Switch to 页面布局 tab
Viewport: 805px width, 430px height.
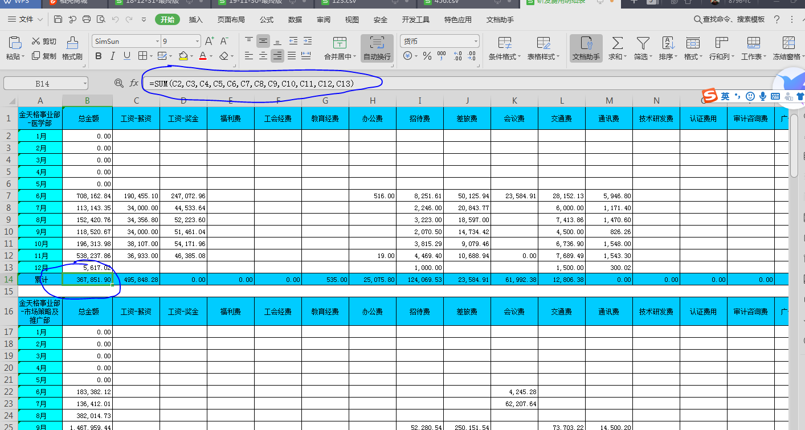pos(231,20)
